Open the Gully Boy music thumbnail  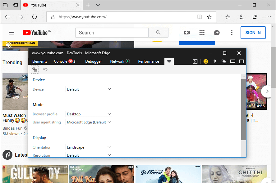(35, 174)
